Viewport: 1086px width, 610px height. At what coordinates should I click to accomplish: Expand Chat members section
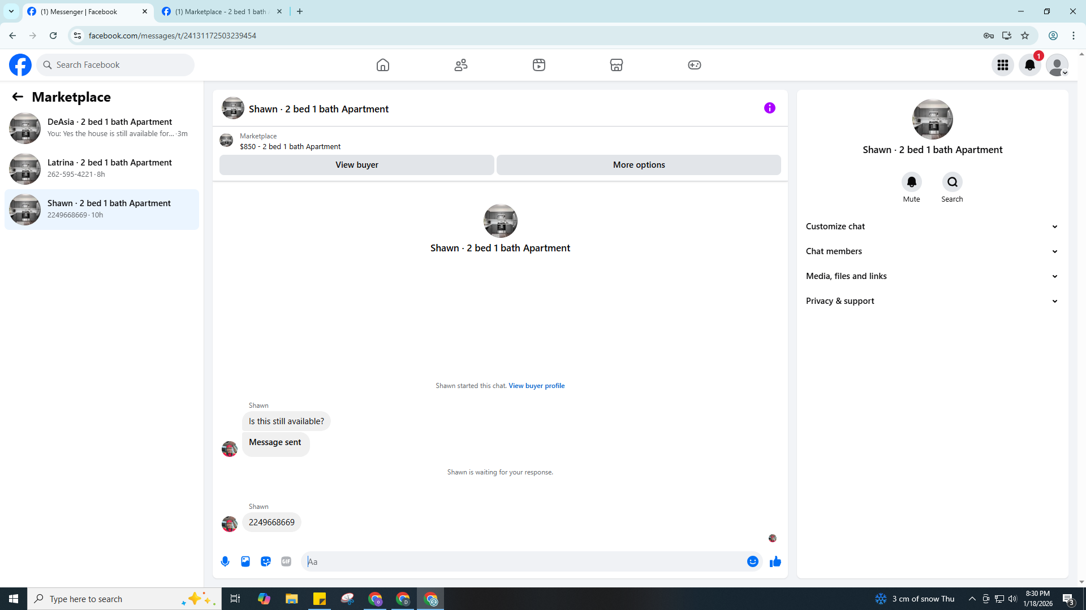pos(932,251)
